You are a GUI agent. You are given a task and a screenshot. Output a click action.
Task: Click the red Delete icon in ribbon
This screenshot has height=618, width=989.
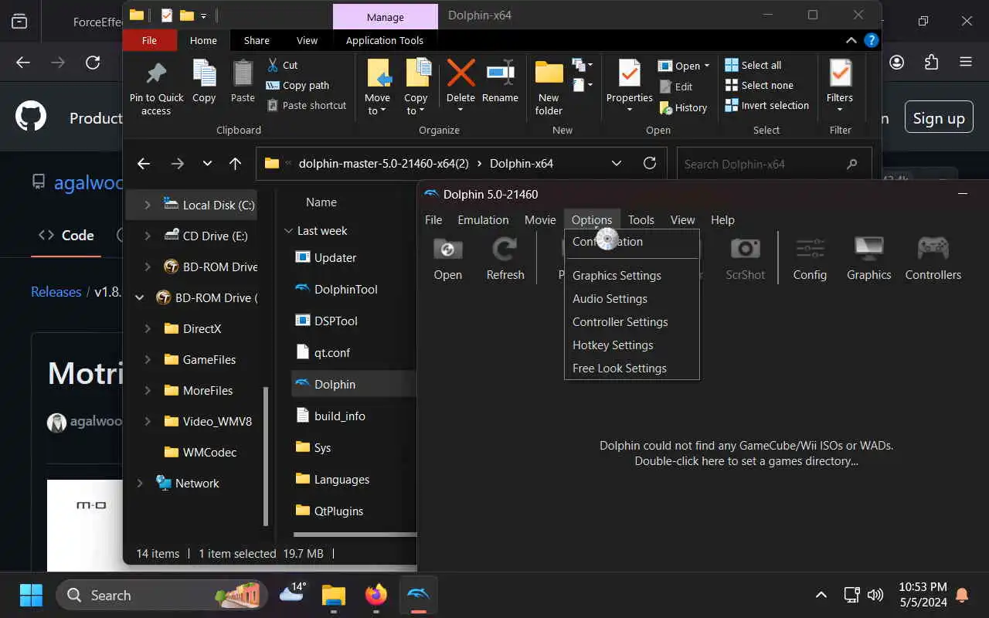click(461, 73)
